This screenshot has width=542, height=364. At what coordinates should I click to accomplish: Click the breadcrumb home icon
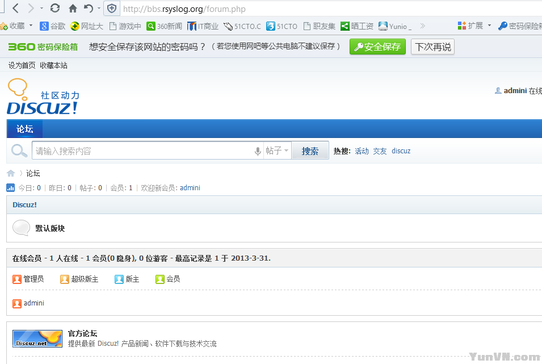(11, 173)
